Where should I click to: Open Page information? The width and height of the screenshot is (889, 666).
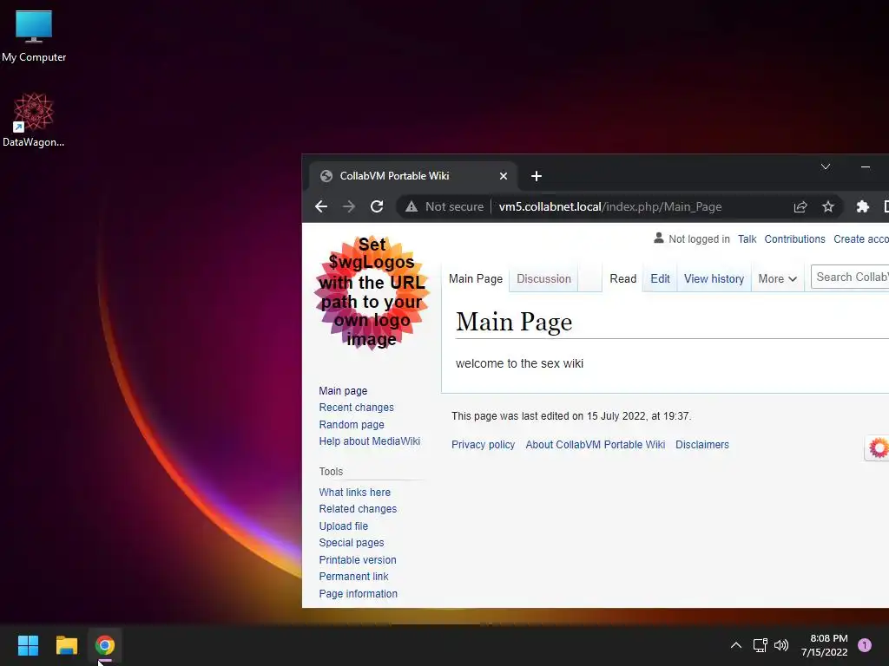(358, 593)
